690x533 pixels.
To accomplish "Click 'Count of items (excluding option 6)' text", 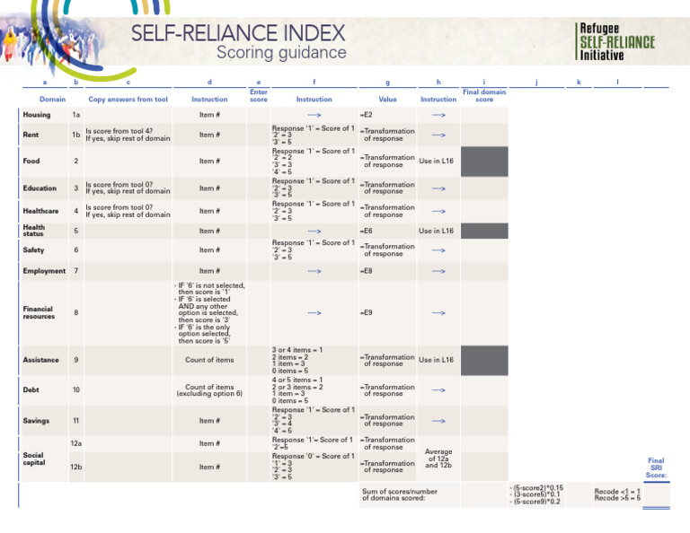I will [209, 390].
